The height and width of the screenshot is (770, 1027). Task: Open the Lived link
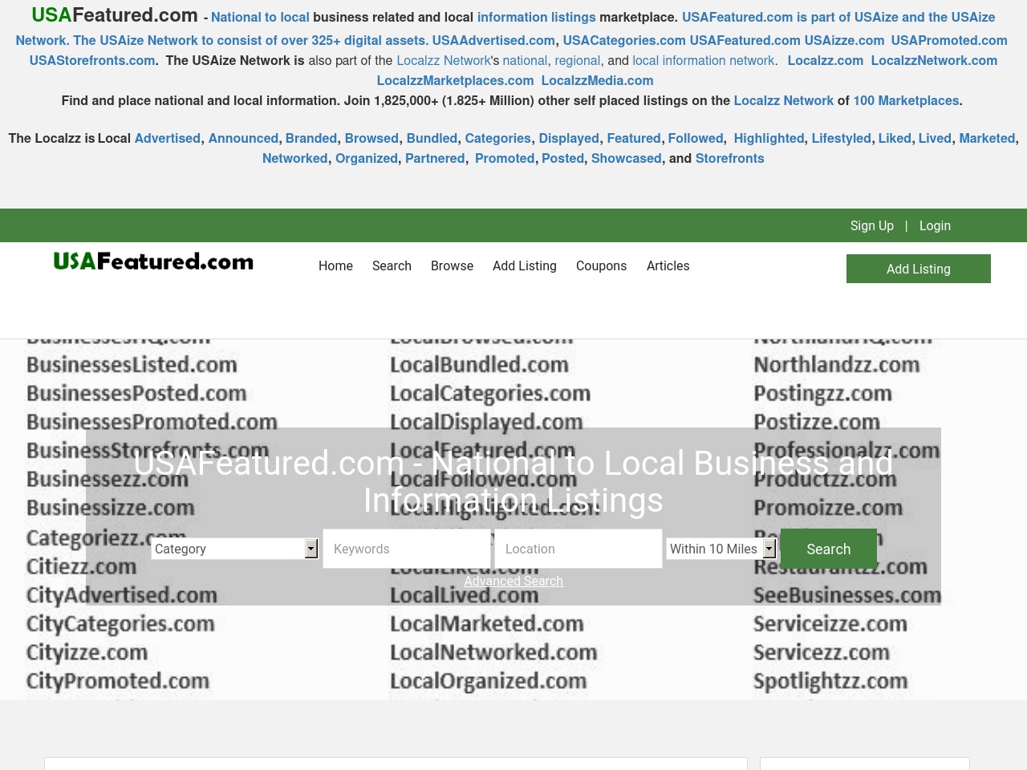[x=935, y=138]
